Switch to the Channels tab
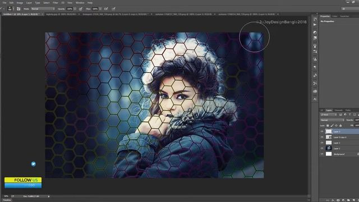Screen dimensions: 359x202 tap(338, 110)
